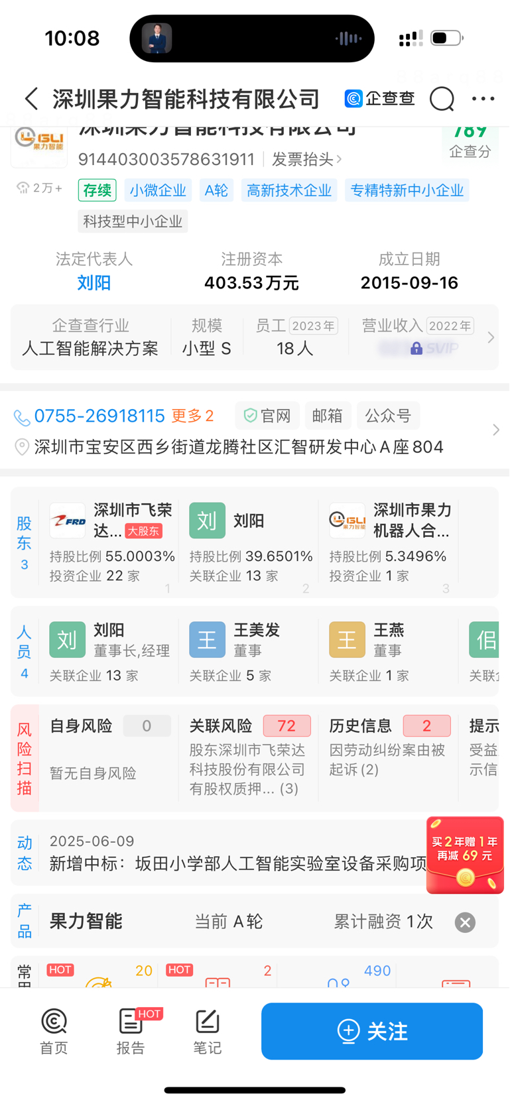Call phone number 0755-26918115

[x=99, y=416]
